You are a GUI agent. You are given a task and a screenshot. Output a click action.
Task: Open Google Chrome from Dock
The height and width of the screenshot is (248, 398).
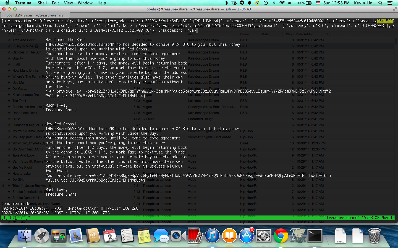point(281,236)
